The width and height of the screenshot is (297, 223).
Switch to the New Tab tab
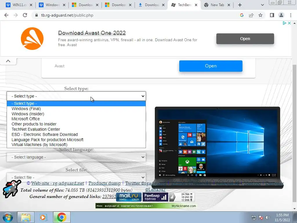(x=217, y=5)
